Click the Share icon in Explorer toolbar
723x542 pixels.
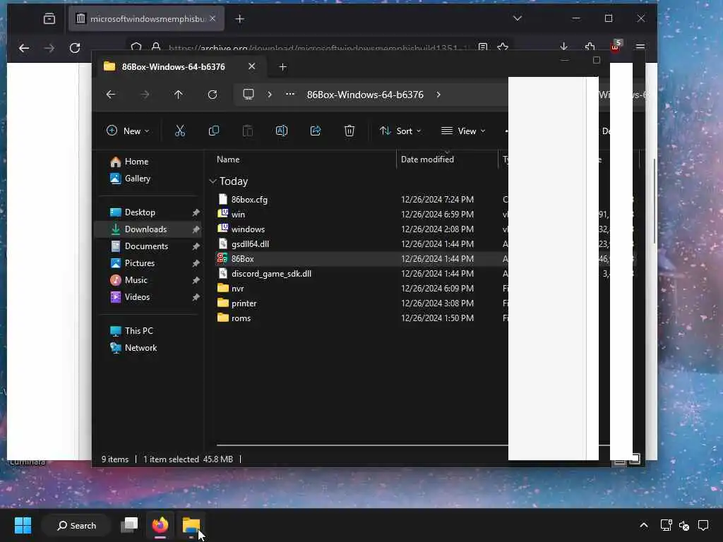(316, 131)
